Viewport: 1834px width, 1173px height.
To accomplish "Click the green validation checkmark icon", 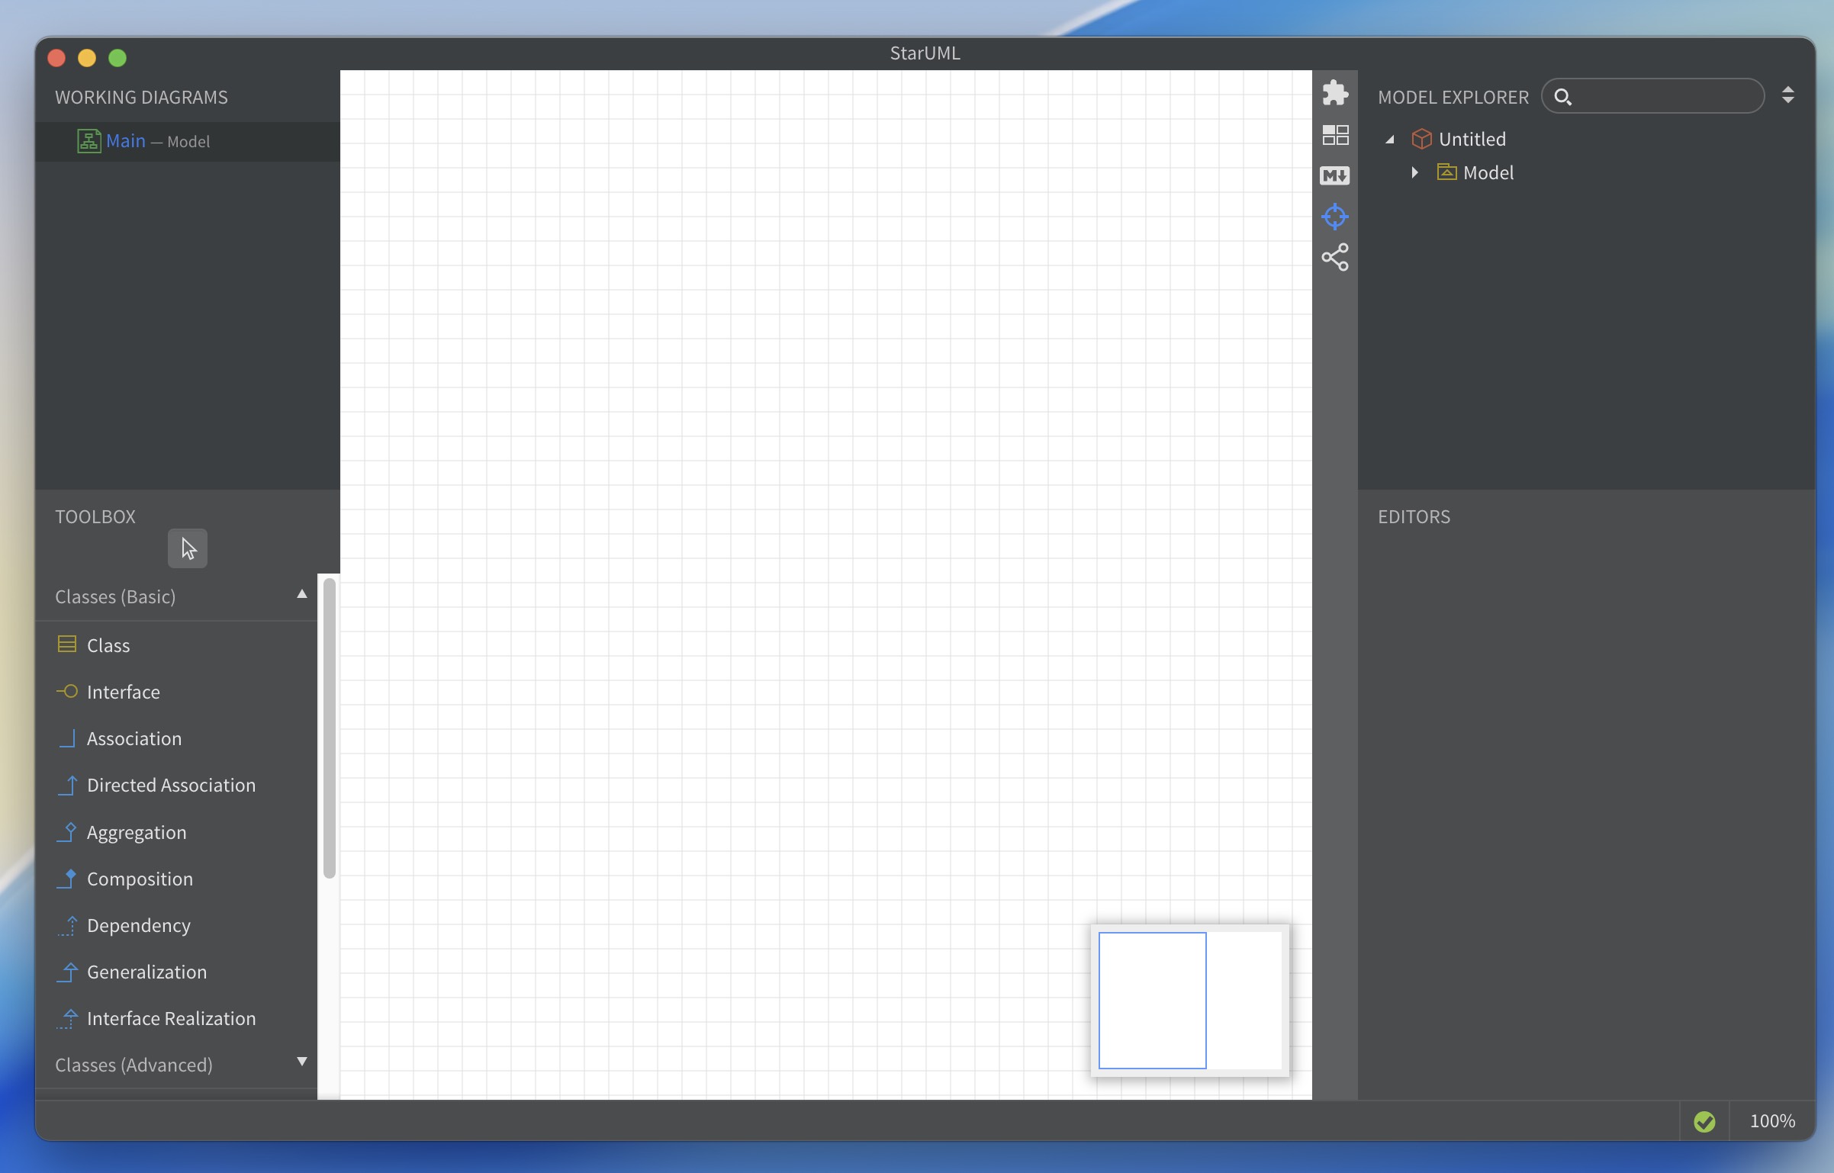I will [1704, 1120].
